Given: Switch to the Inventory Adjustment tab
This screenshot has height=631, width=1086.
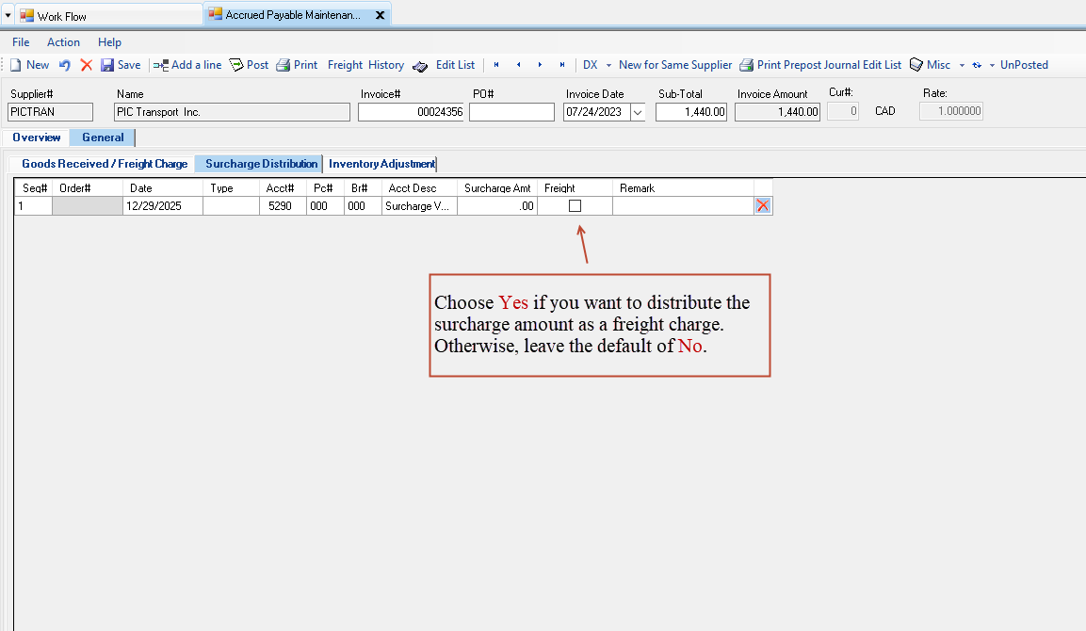Looking at the screenshot, I should coord(381,164).
